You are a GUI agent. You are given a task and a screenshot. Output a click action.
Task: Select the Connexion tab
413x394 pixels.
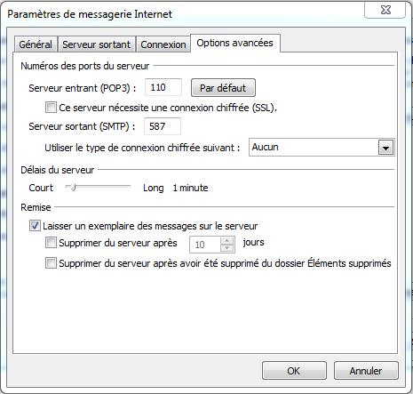pyautogui.click(x=163, y=44)
